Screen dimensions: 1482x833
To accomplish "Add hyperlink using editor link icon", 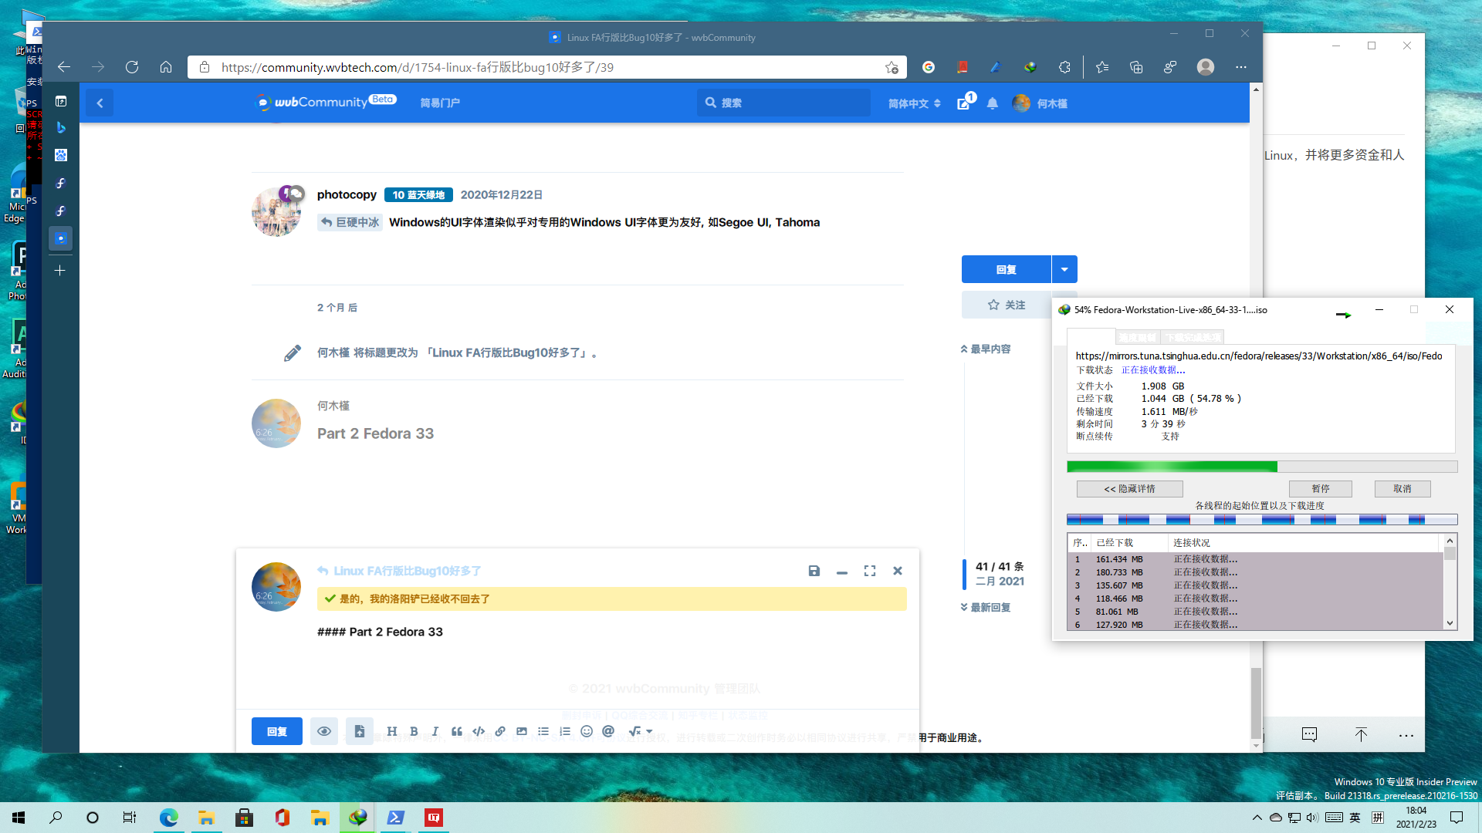I will (500, 731).
